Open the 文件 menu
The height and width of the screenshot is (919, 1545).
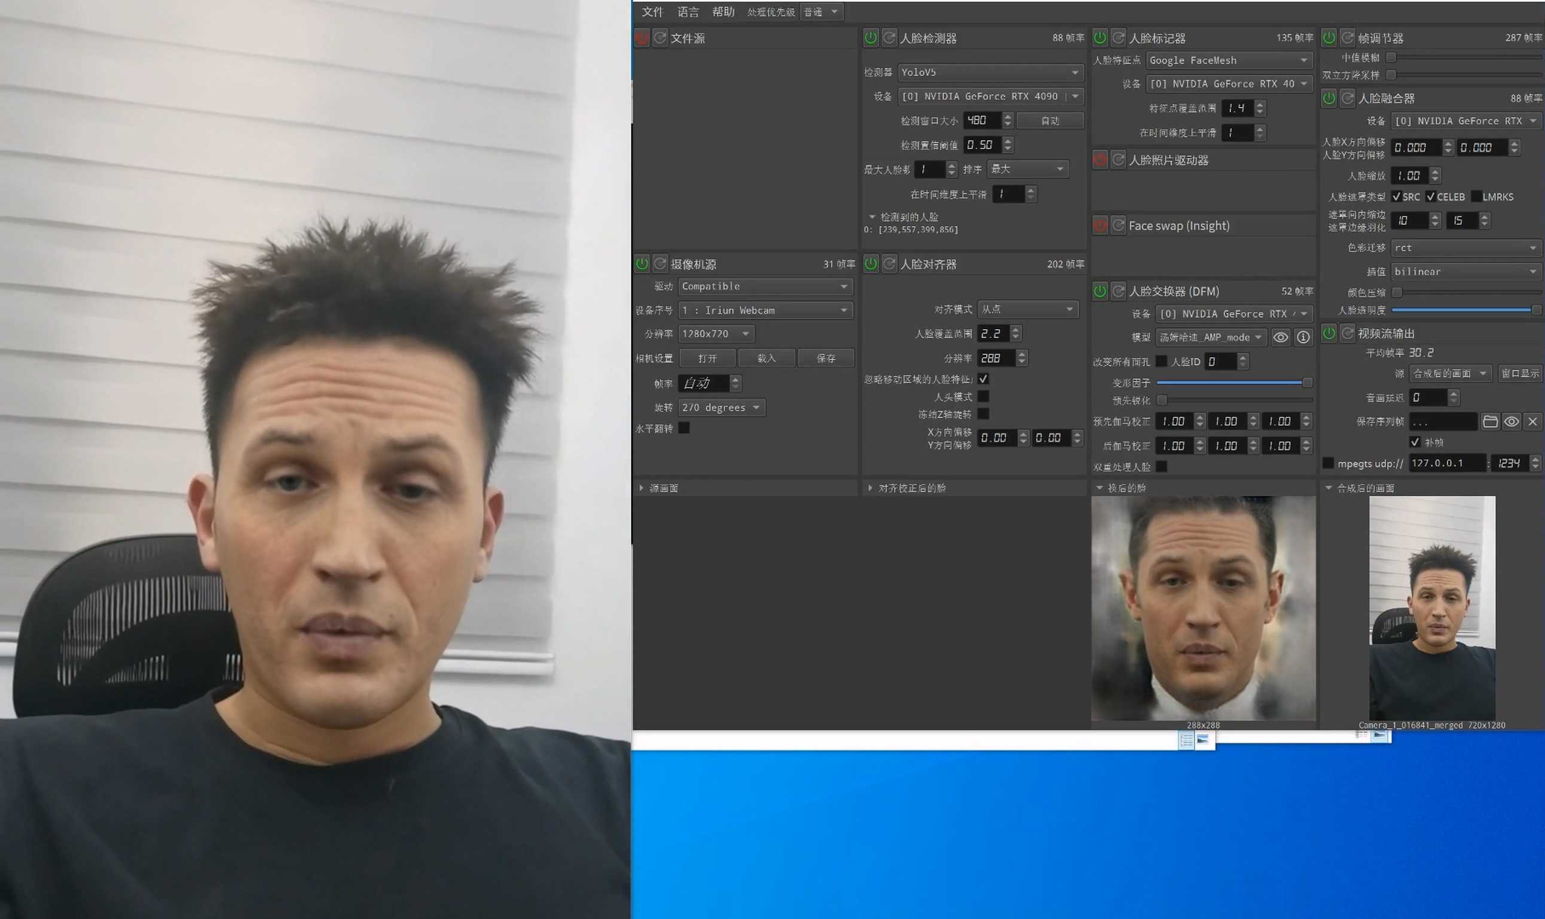(x=652, y=12)
